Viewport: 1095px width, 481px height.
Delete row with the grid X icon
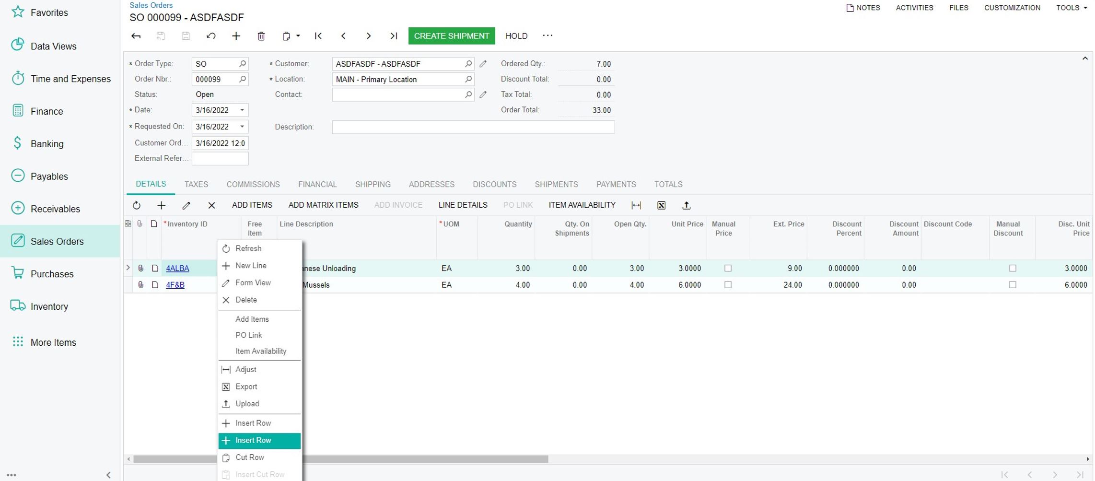click(211, 205)
